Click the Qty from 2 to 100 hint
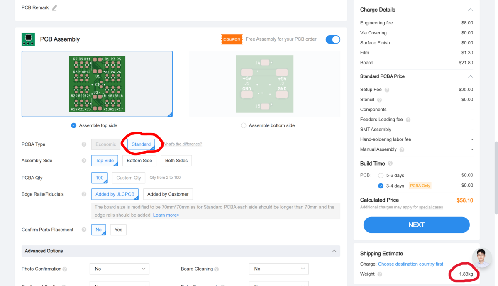498x286 pixels. click(x=165, y=178)
